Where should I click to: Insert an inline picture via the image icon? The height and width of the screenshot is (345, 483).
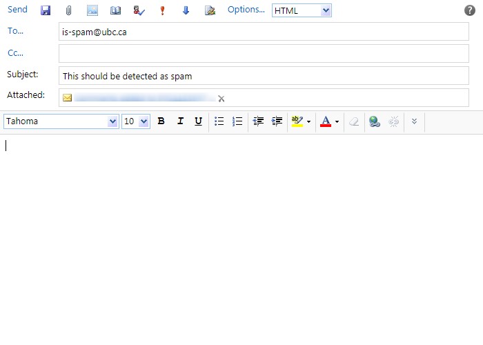point(92,10)
